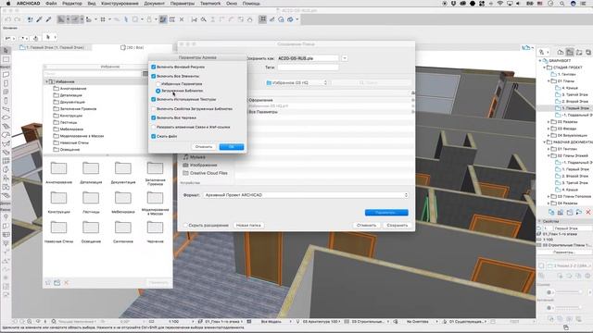This screenshot has width=593, height=333.
Task: Open the Teamwork menu
Action: (x=210, y=4)
